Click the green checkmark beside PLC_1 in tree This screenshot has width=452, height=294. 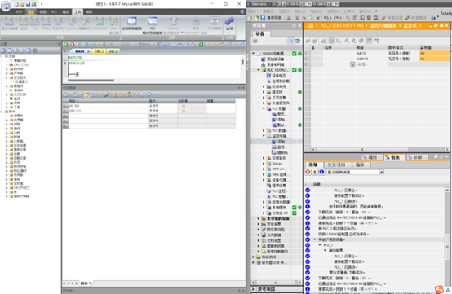click(295, 70)
